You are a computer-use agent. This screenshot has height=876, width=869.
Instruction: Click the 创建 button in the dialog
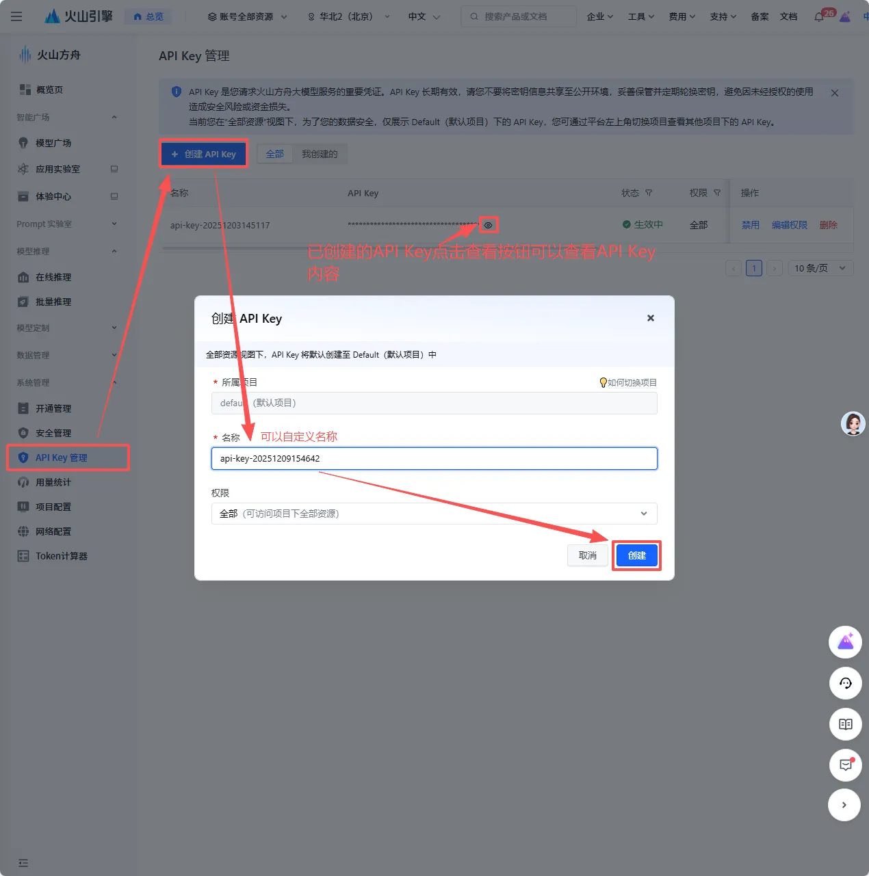tap(636, 555)
